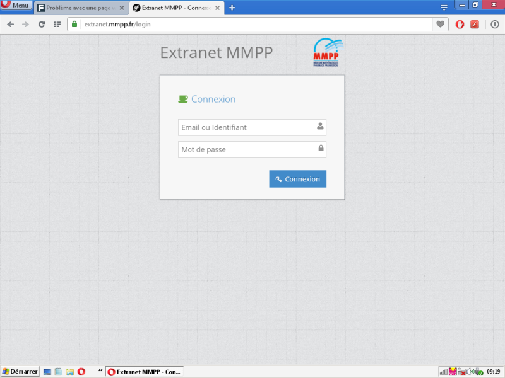Add page to bookmarks with heart icon
This screenshot has height=378, width=505.
click(440, 24)
